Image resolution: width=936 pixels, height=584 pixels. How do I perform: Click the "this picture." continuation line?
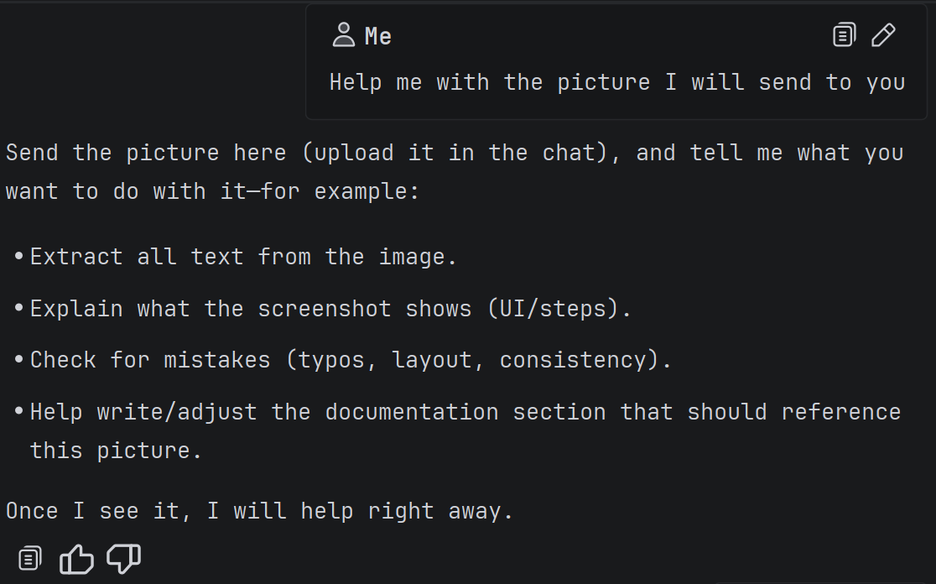tap(116, 451)
